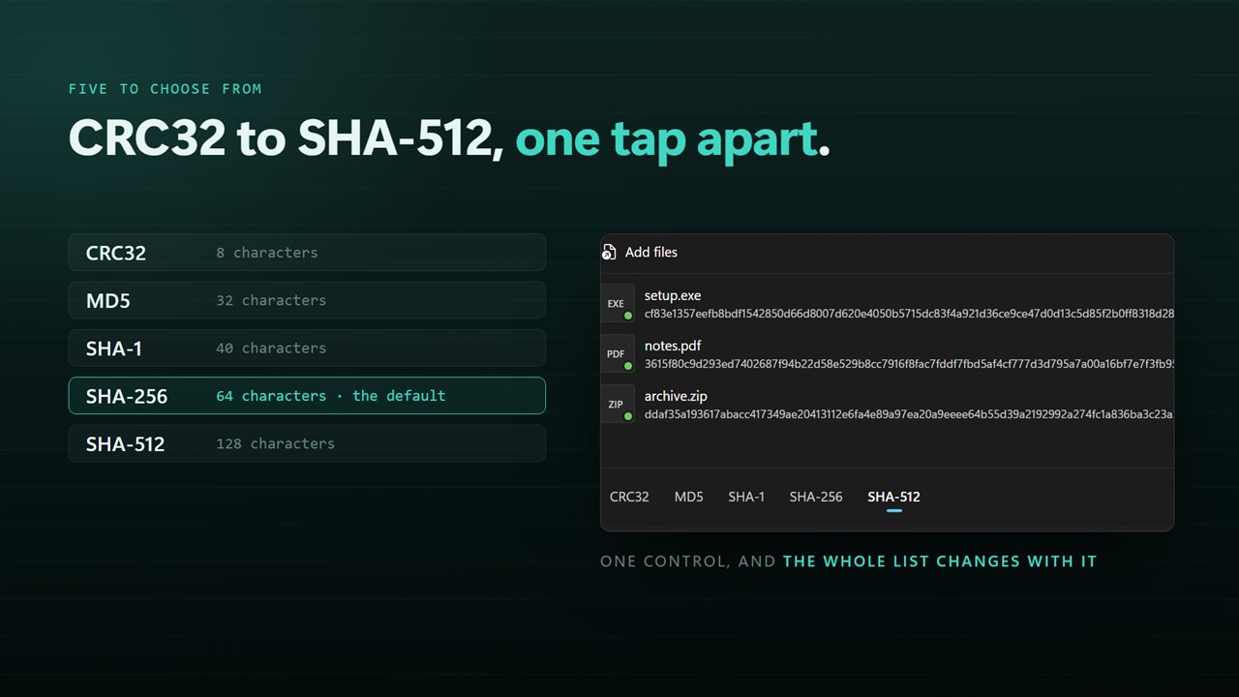Select the active SHA-512 tab
The image size is (1239, 697).
coord(893,497)
